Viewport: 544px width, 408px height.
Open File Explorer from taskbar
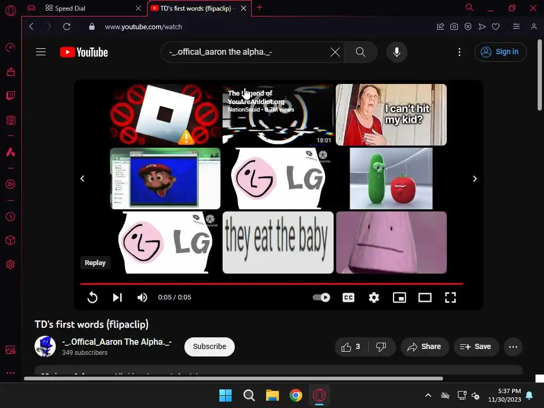click(273, 395)
